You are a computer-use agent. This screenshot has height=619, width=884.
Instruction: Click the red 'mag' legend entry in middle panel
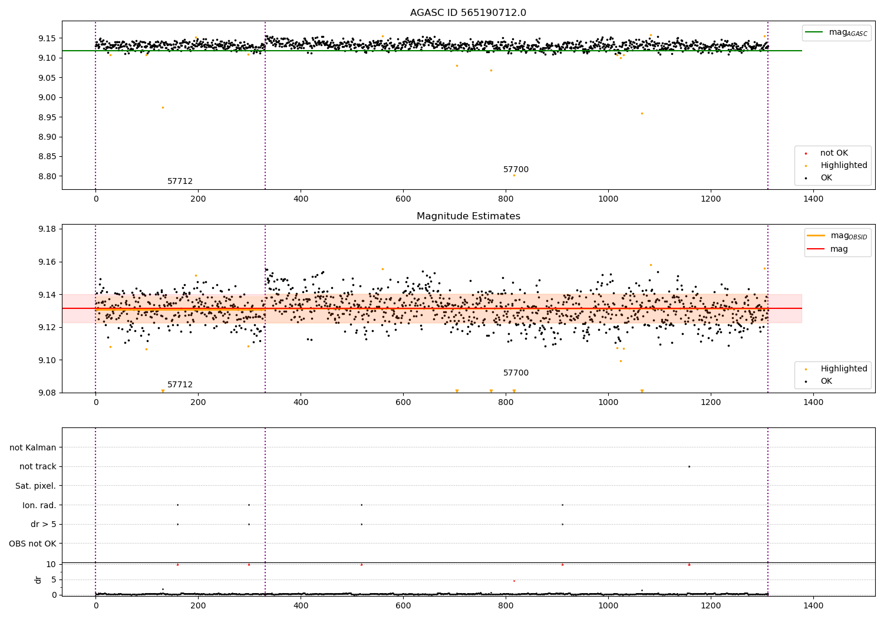pos(828,249)
